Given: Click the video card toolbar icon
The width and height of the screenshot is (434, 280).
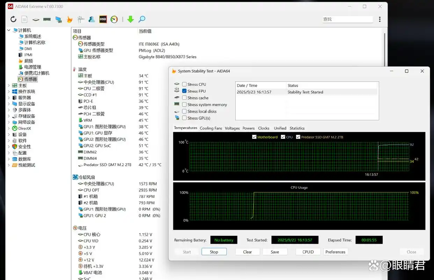Looking at the screenshot, I should [58, 19].
